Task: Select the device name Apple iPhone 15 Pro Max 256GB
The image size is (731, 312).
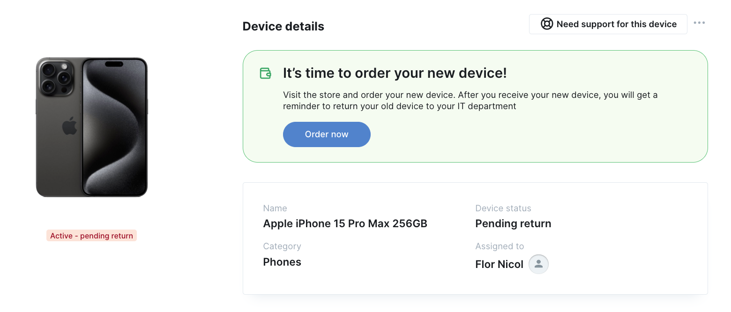Action: 345,223
